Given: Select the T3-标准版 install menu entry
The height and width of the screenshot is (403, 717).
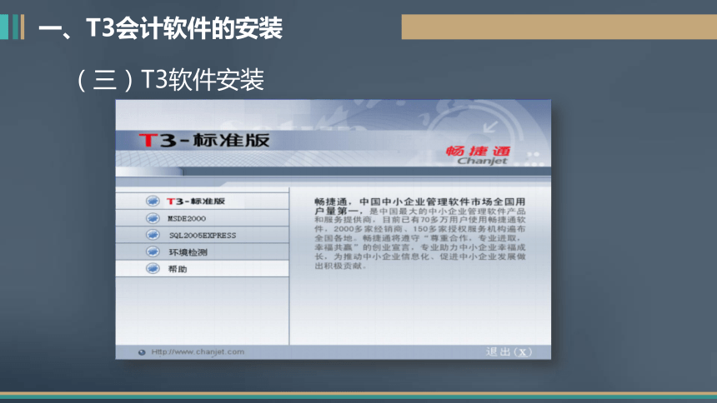Looking at the screenshot, I should (202, 201).
